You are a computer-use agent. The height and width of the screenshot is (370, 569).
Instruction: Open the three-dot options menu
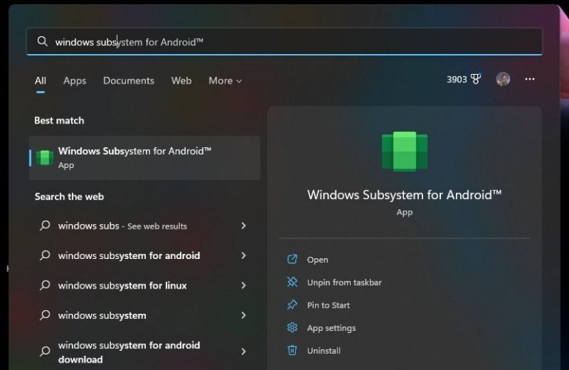click(530, 79)
